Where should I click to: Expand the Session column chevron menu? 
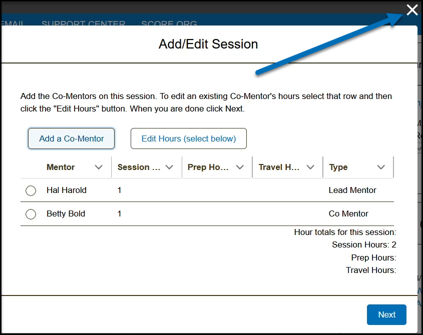169,167
